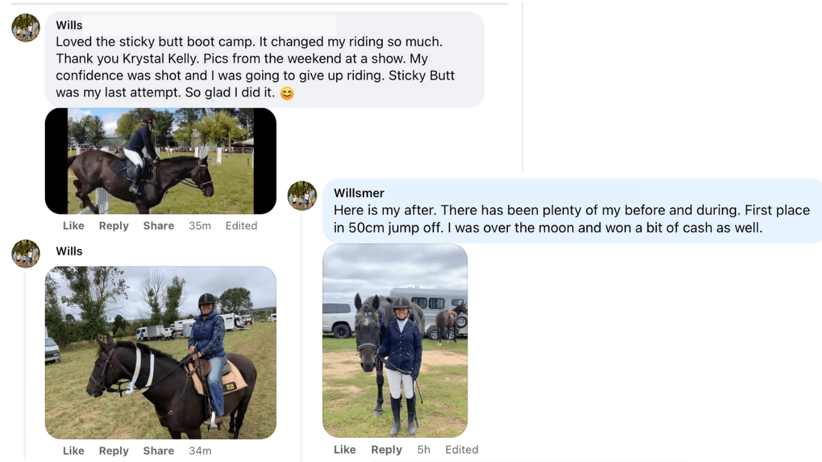Reply to Willsmer's first place comment
Screen dimensions: 822x462
pyautogui.click(x=386, y=450)
